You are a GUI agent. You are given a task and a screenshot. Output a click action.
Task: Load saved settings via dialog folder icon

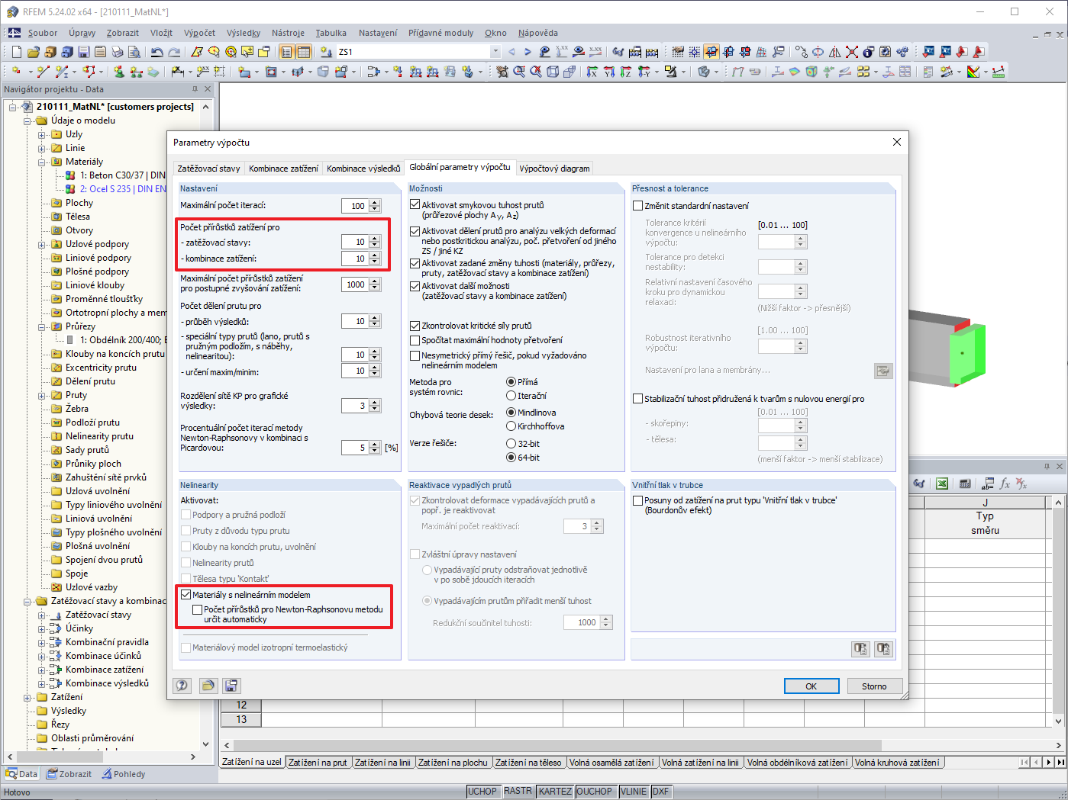208,685
